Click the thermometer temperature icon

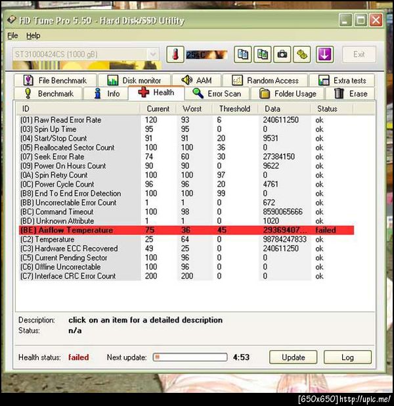(175, 55)
